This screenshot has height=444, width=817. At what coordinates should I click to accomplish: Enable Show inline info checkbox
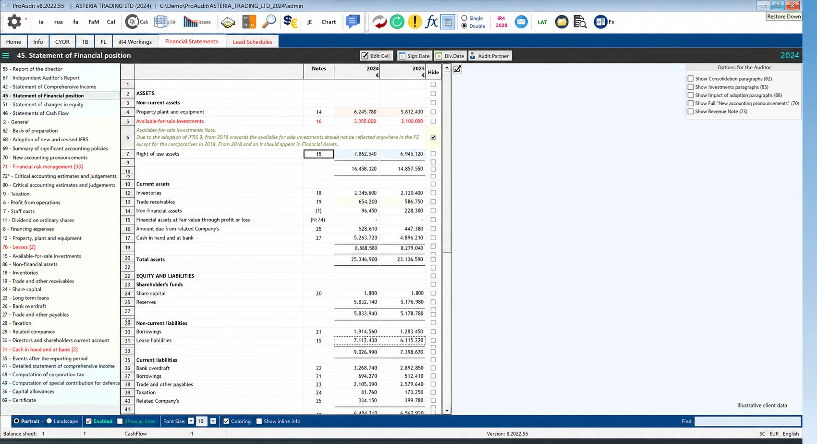coord(259,421)
